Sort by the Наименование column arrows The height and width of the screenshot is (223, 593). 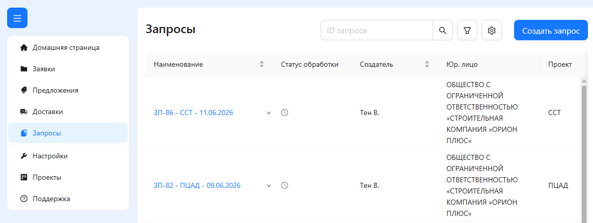tap(261, 64)
